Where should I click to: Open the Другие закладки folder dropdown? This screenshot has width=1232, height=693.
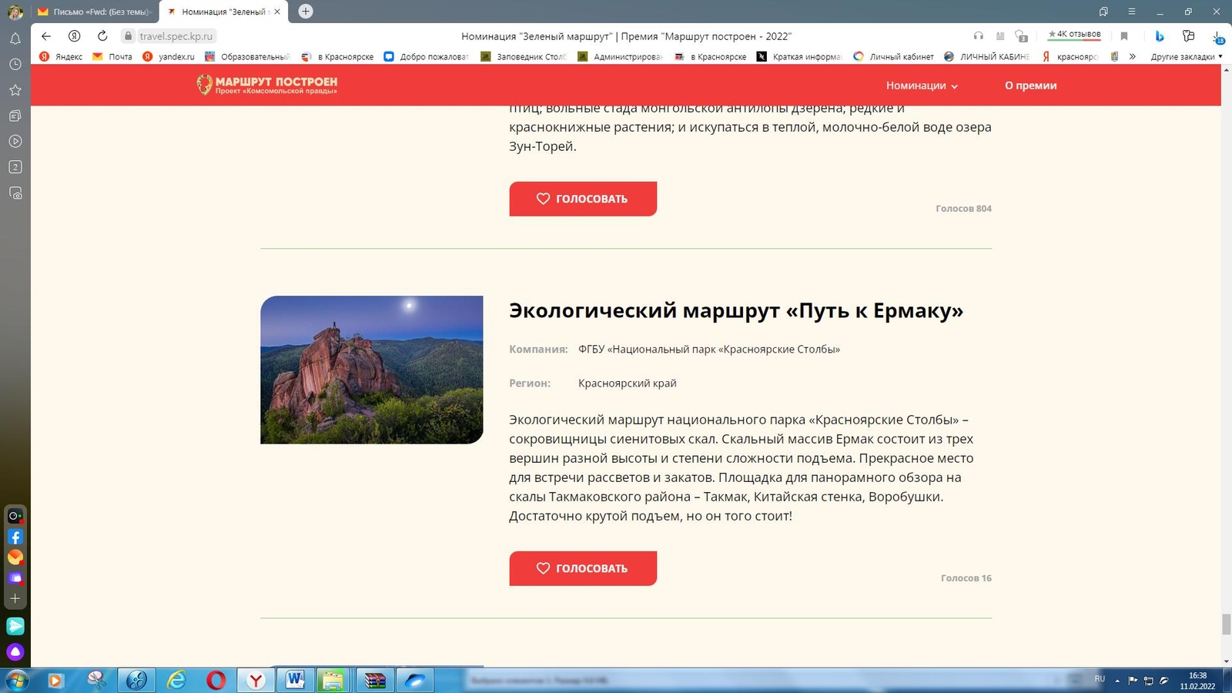[1187, 56]
